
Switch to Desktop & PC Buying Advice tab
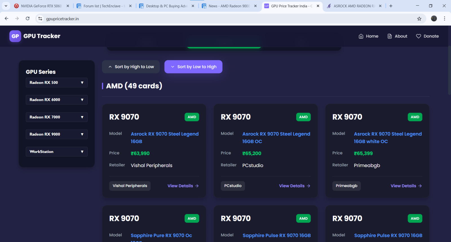pyautogui.click(x=166, y=6)
